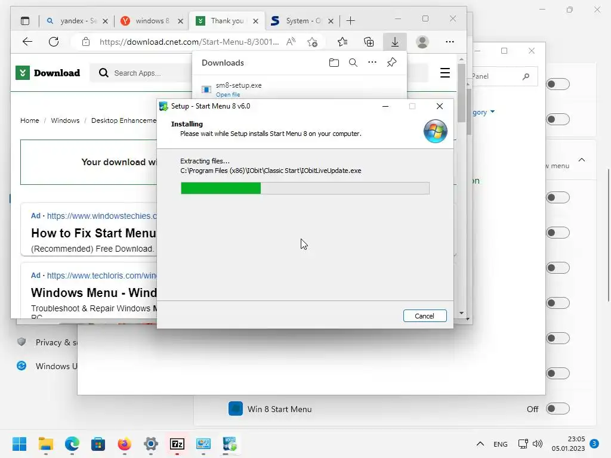The height and width of the screenshot is (458, 611).
Task: Click the installation progress bar
Action: (x=305, y=188)
